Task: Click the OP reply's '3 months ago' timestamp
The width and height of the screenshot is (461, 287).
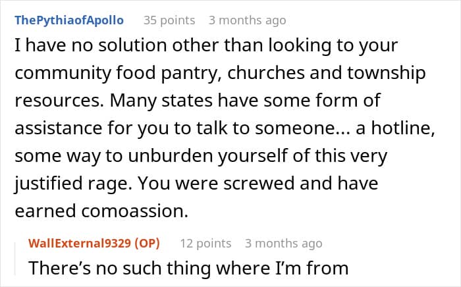Action: pos(283,243)
